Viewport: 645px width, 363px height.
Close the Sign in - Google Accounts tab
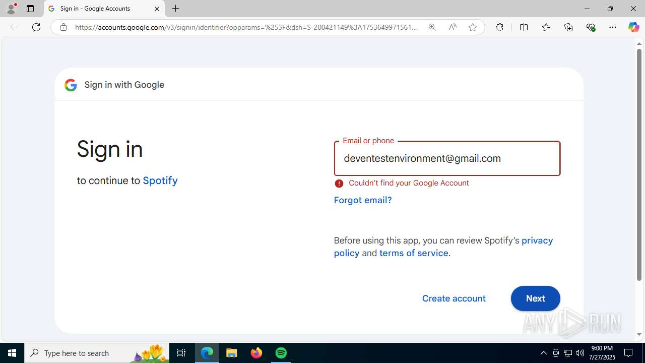(x=157, y=9)
